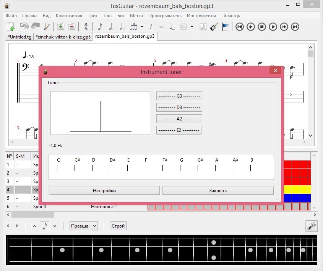Open the Инструменты menu

point(201,16)
